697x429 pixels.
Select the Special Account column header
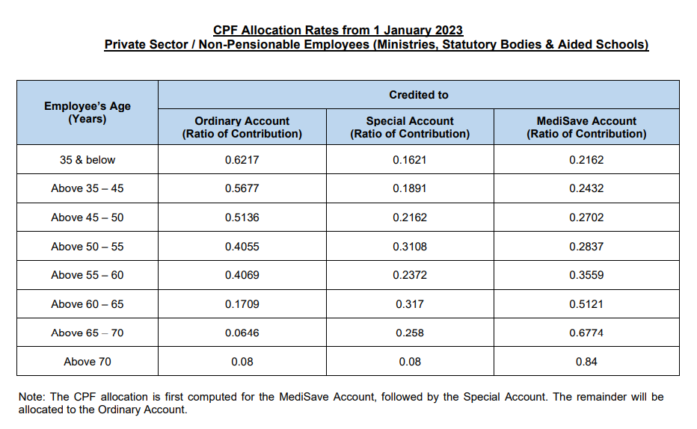point(410,127)
